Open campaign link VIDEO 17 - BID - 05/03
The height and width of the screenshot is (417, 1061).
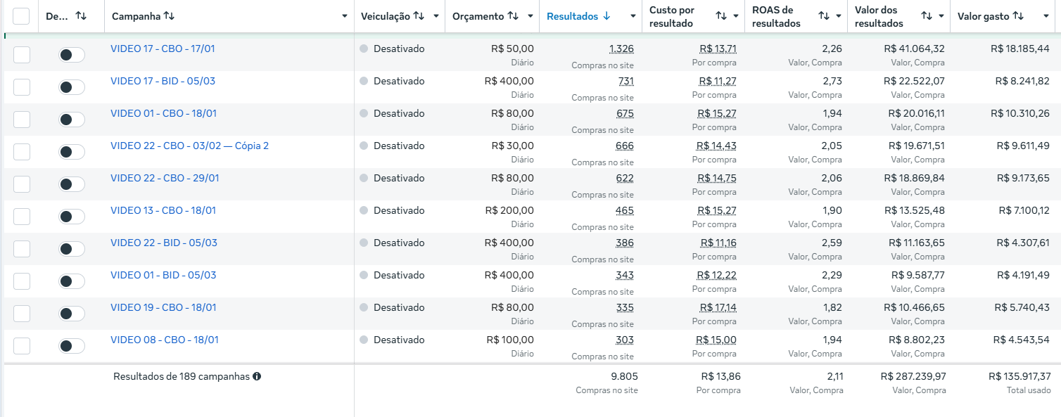163,81
